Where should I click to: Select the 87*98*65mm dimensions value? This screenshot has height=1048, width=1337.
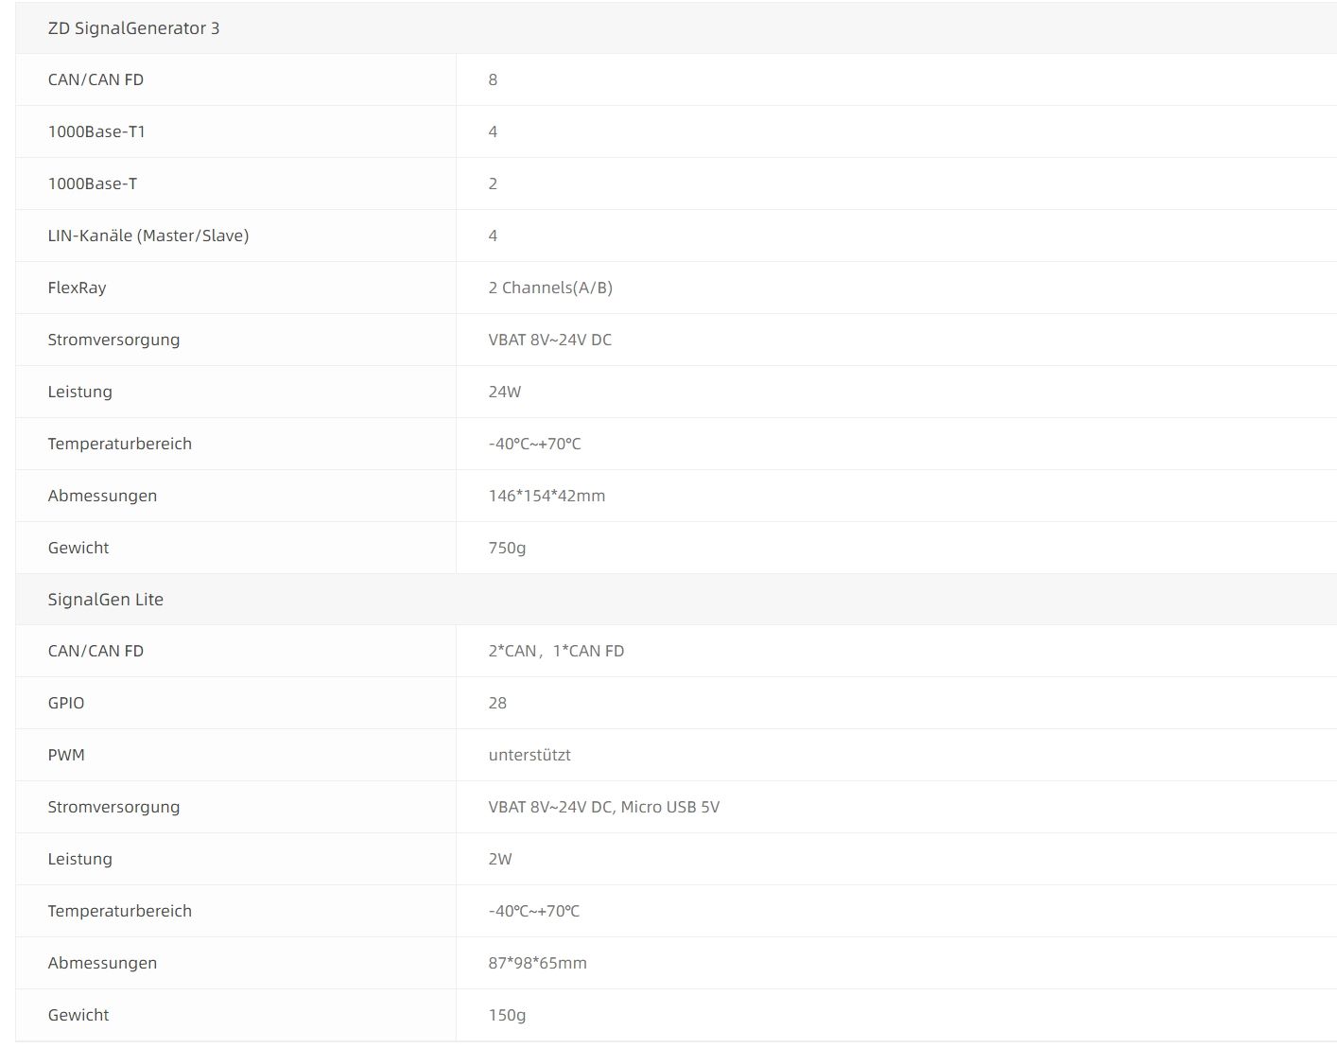pos(537,963)
